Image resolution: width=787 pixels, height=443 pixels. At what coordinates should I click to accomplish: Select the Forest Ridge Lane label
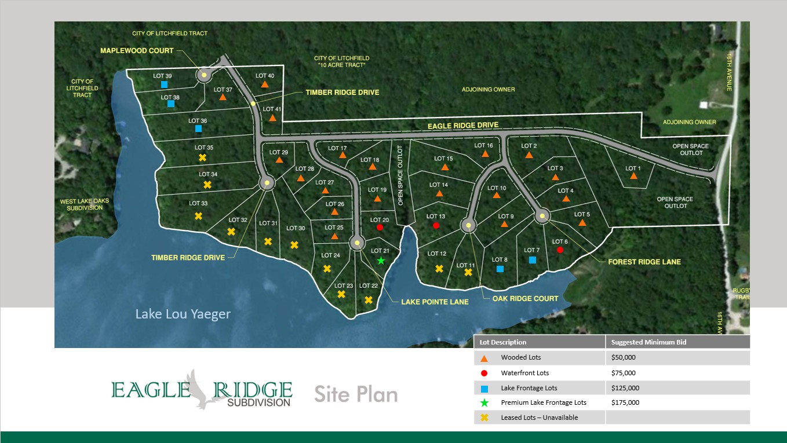click(644, 262)
